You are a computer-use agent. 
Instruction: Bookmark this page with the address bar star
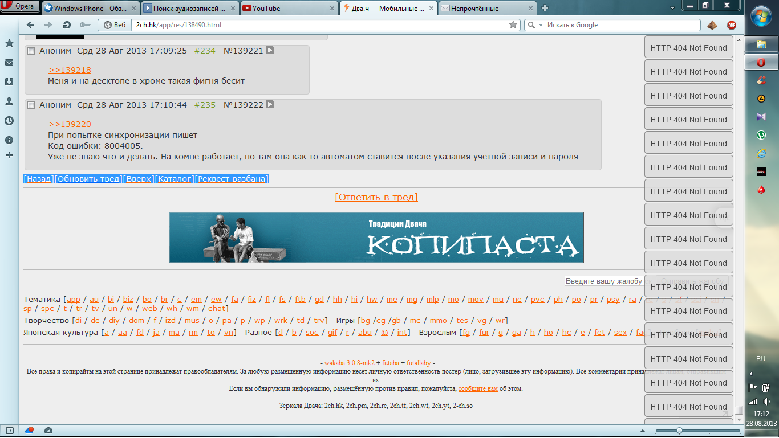513,25
